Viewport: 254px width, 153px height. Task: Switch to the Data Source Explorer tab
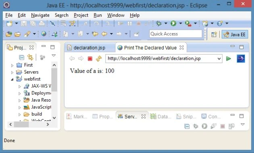(160, 116)
